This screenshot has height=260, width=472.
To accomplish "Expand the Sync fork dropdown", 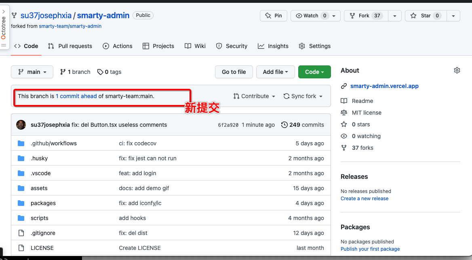I will tap(303, 96).
